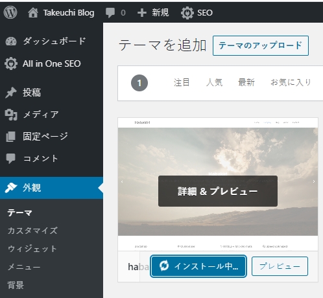
Task: Open カスタマイズ submenu item
Action: [32, 231]
